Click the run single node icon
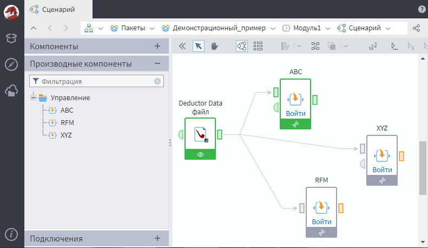The height and width of the screenshot is (248, 428). [x=411, y=46]
